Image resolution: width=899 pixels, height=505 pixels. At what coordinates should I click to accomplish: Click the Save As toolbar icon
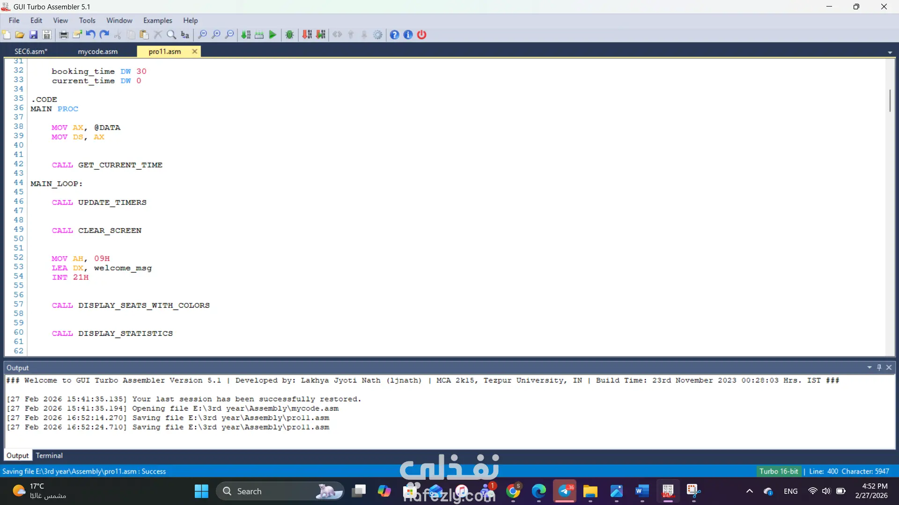click(47, 35)
